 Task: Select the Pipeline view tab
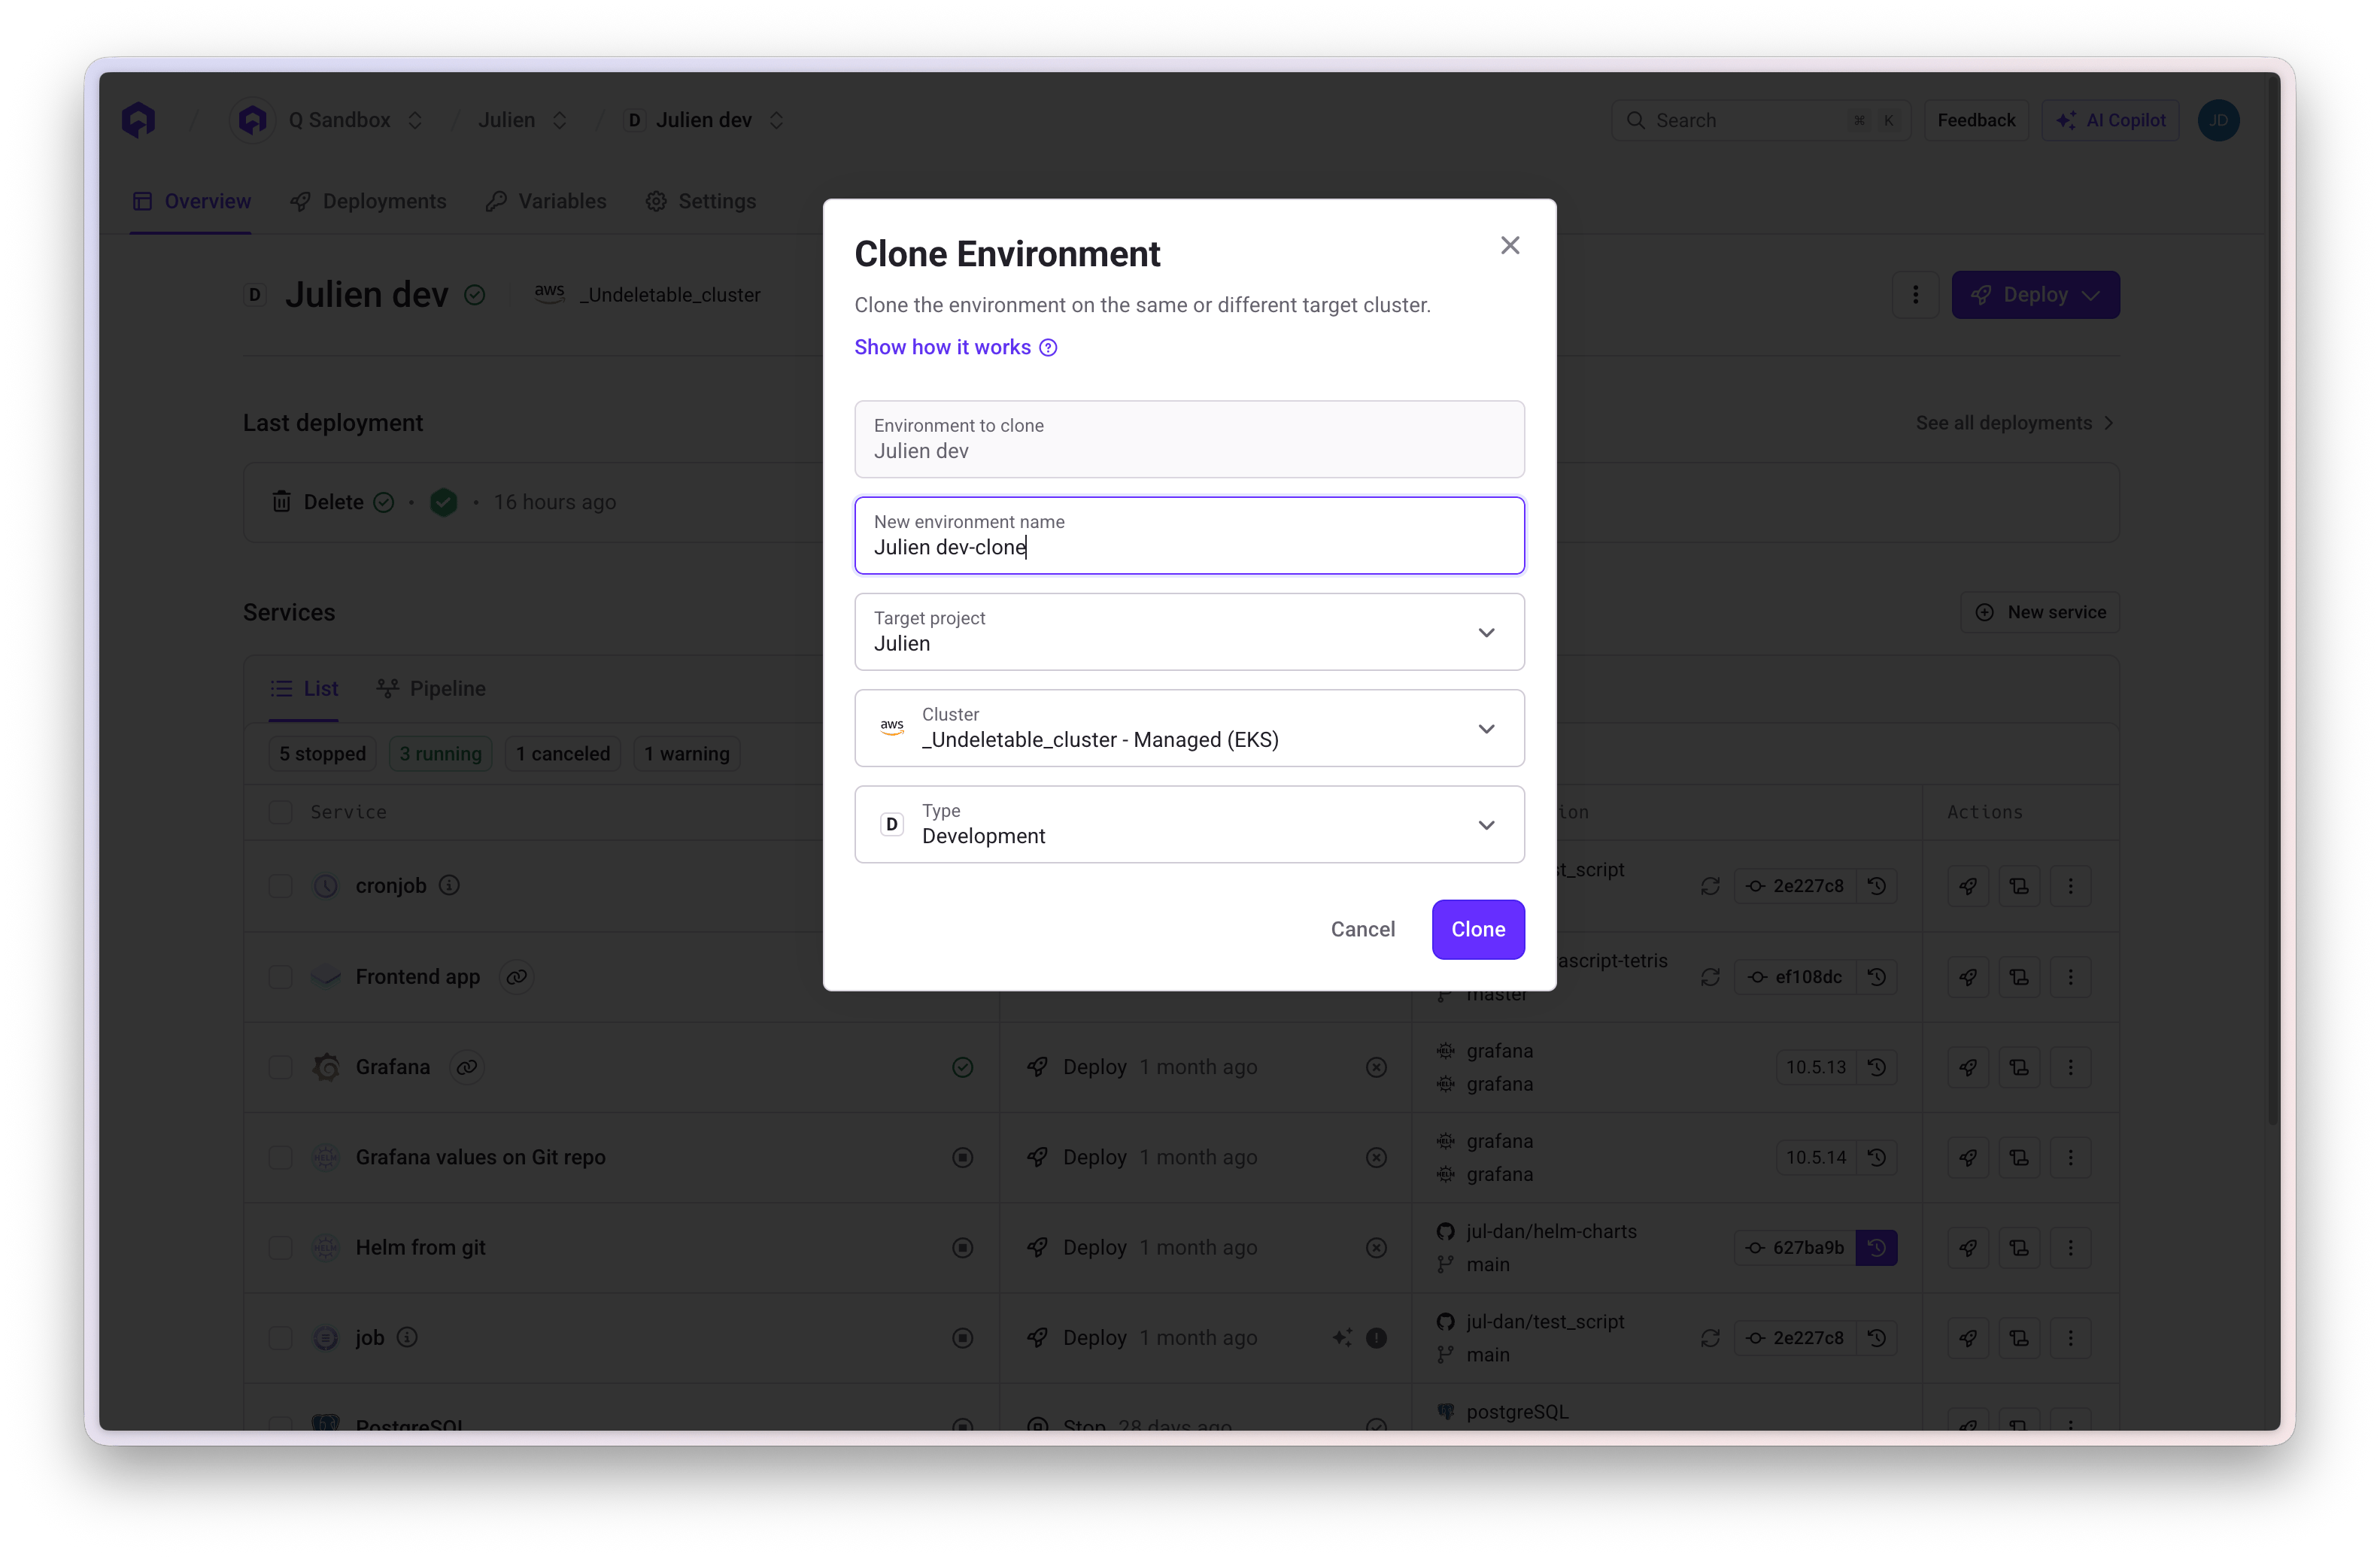click(x=431, y=688)
